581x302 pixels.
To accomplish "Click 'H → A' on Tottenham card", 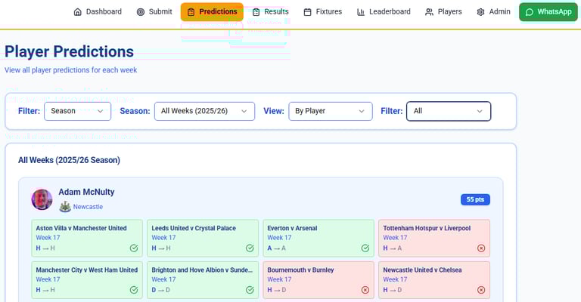I will coord(393,248).
